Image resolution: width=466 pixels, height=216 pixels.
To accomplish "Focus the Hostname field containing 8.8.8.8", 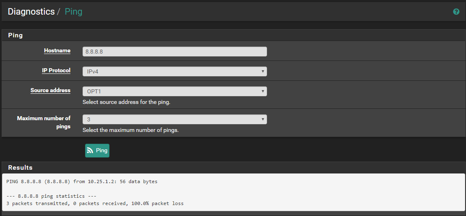I will (175, 52).
